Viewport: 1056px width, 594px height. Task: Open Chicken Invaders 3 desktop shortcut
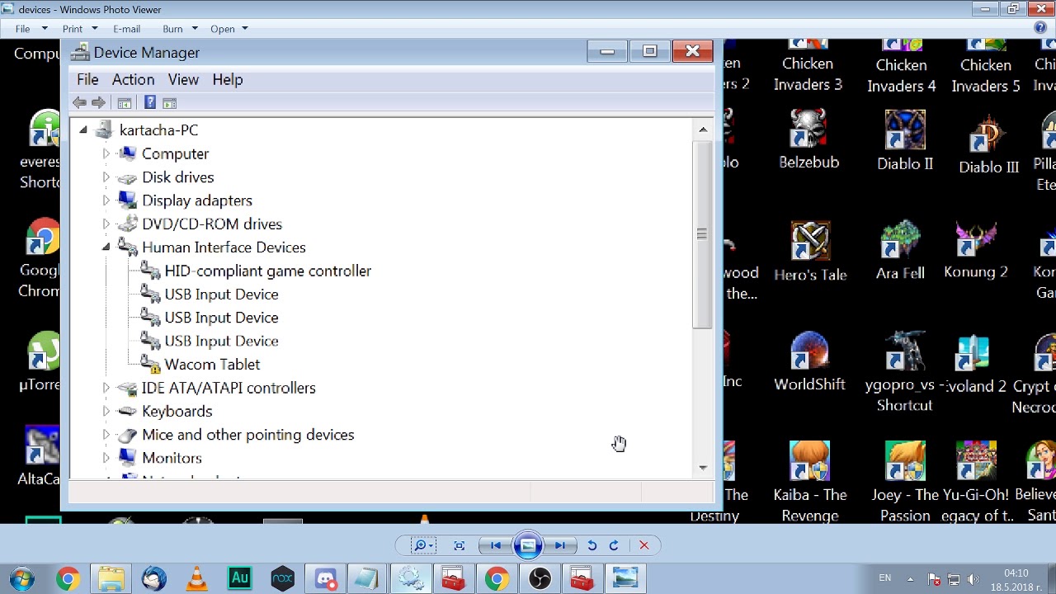point(808,66)
